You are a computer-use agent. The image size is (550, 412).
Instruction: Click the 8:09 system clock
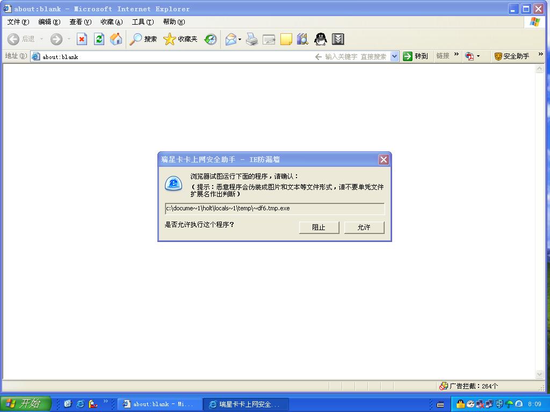(x=534, y=404)
